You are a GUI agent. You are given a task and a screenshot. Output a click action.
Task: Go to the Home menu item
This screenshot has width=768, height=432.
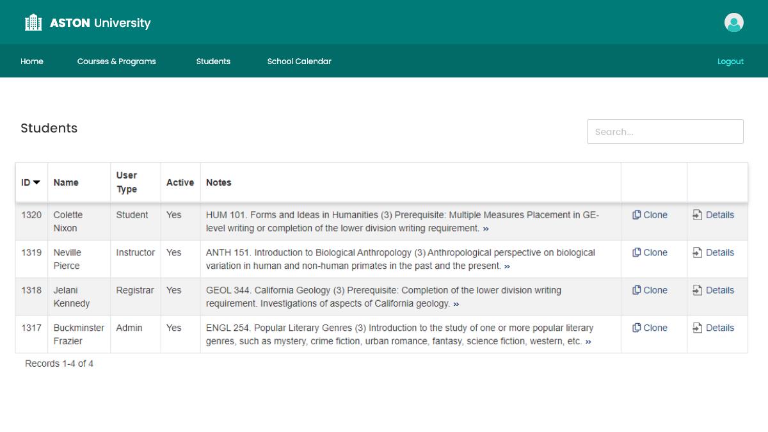32,61
